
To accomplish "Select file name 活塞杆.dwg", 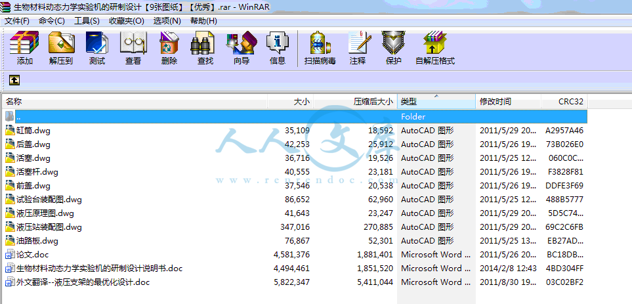I will click(37, 172).
